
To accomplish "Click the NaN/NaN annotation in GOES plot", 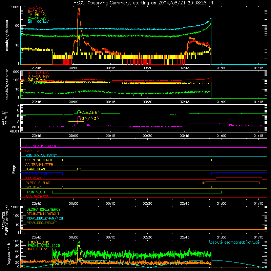I will 89,118.
